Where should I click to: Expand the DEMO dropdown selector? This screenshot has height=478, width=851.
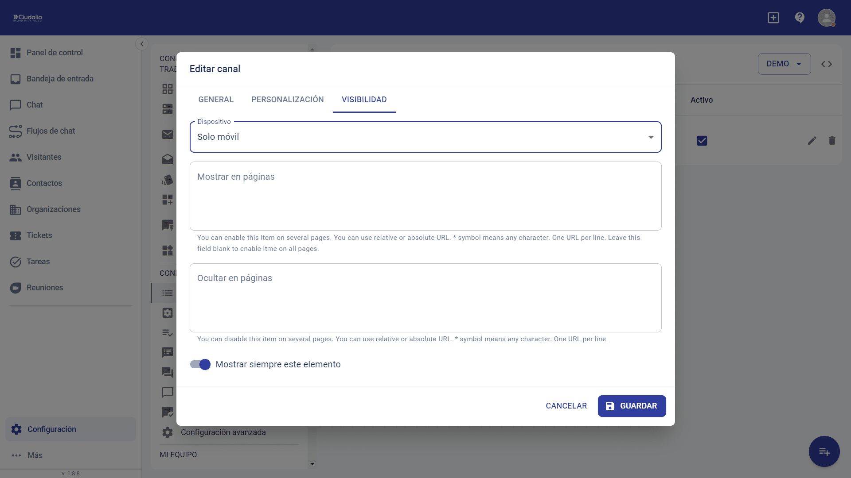coord(784,64)
